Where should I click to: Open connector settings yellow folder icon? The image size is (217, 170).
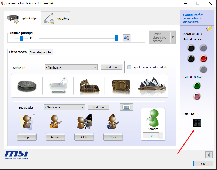pos(209,29)
